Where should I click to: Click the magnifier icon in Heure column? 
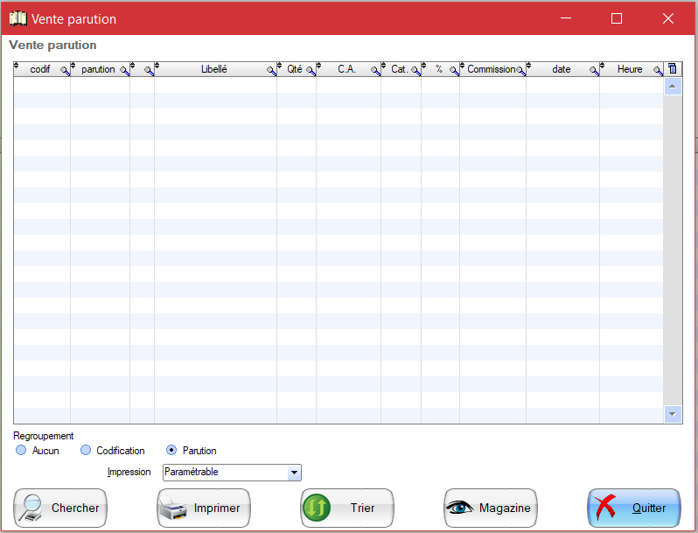(x=657, y=71)
